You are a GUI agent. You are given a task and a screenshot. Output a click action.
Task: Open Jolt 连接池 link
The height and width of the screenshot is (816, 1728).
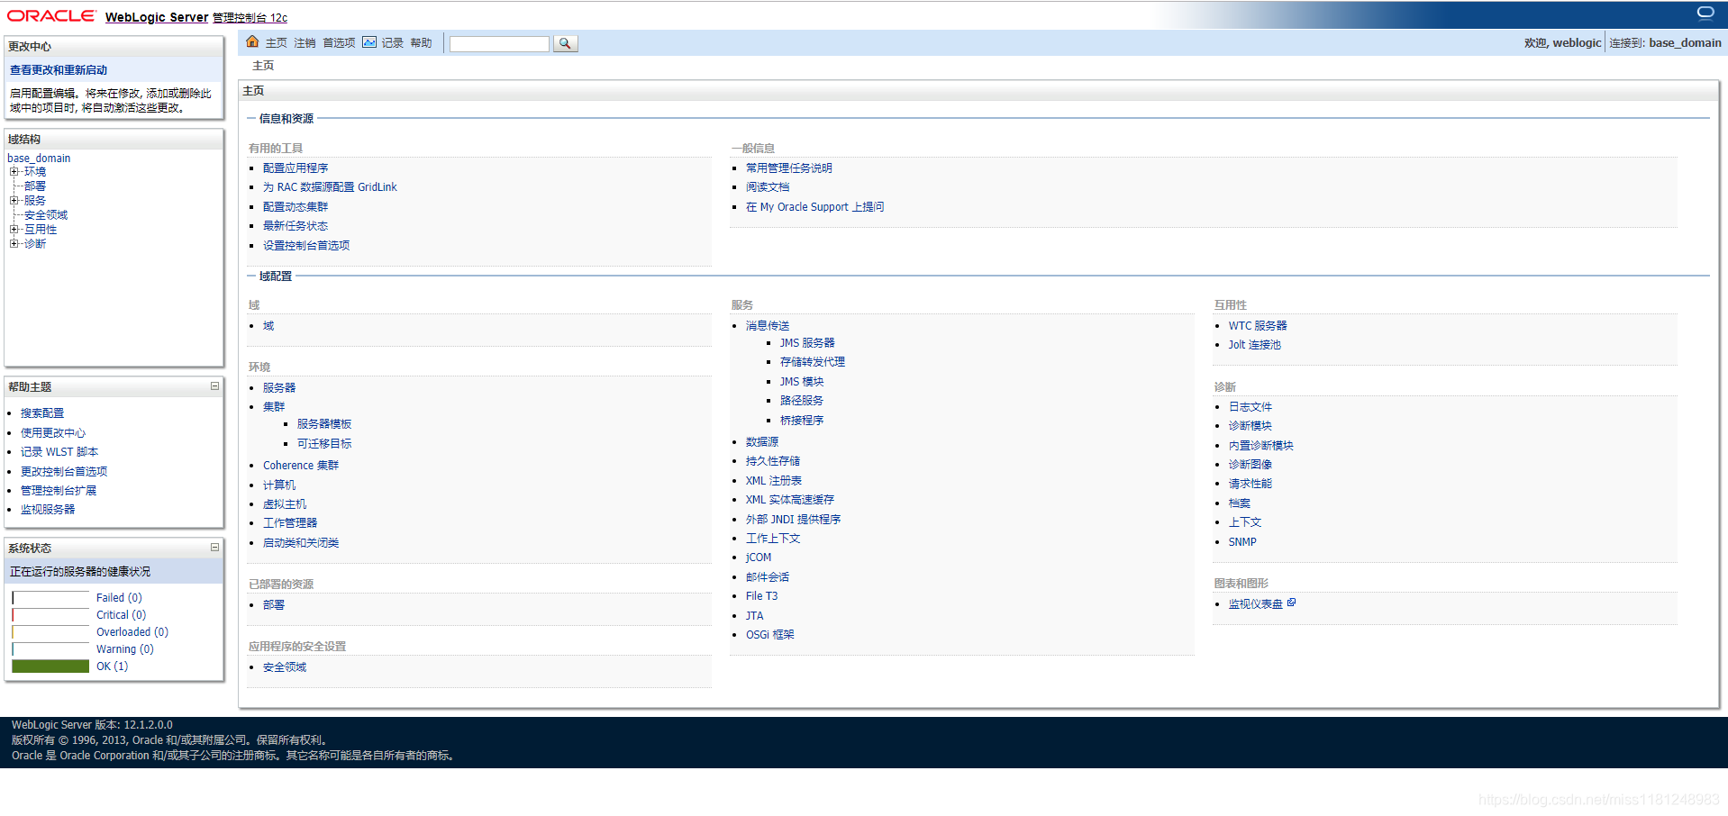(1254, 345)
